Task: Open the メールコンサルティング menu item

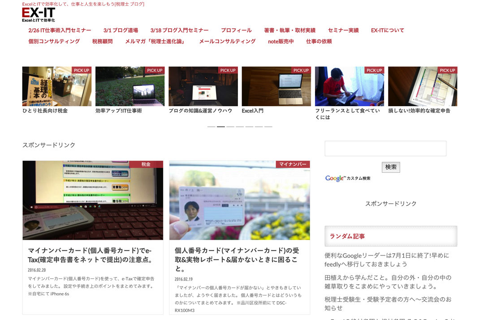Action: pos(228,41)
